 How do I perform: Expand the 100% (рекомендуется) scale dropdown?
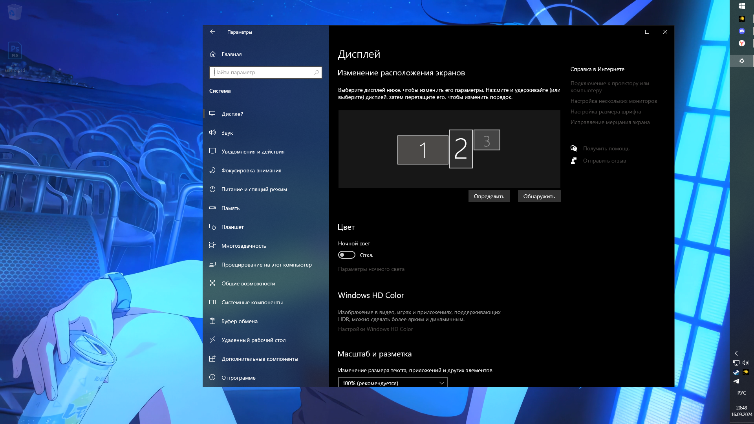click(x=393, y=383)
